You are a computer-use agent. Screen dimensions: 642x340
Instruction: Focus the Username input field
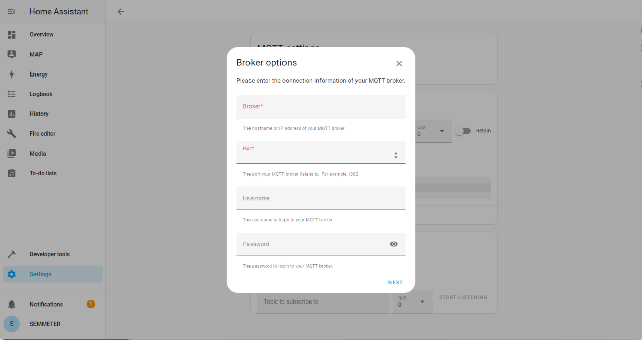click(321, 198)
